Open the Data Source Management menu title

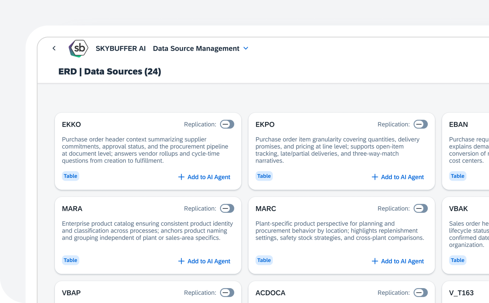[196, 49]
